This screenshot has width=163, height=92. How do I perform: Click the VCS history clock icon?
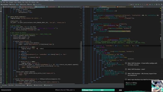(x=157, y=5)
